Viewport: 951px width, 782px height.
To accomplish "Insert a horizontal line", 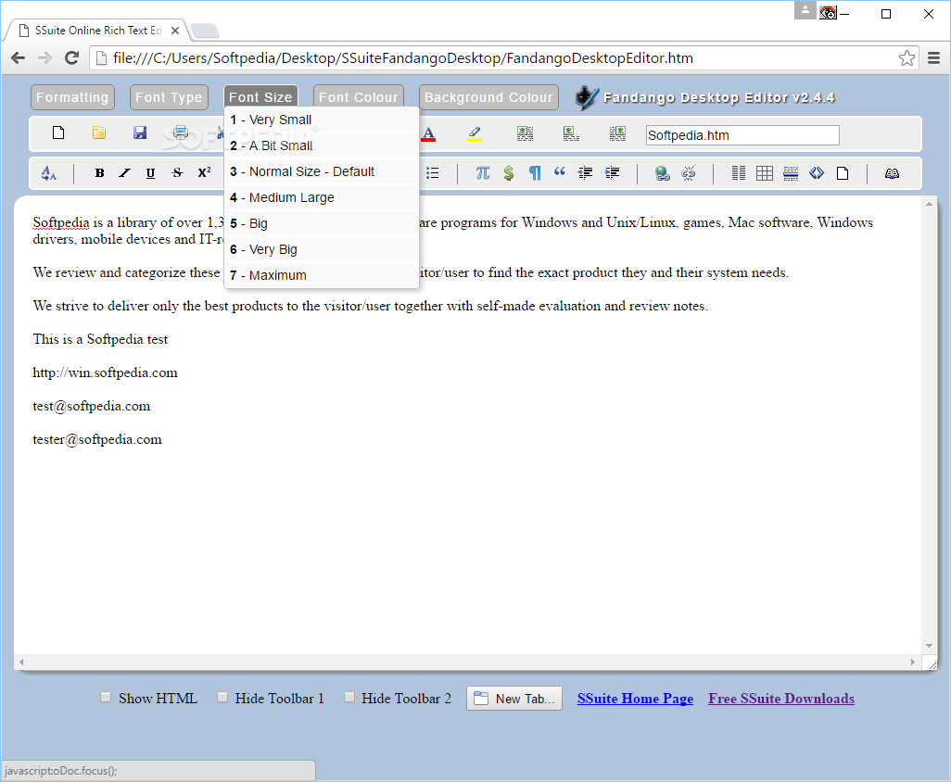I will click(791, 174).
